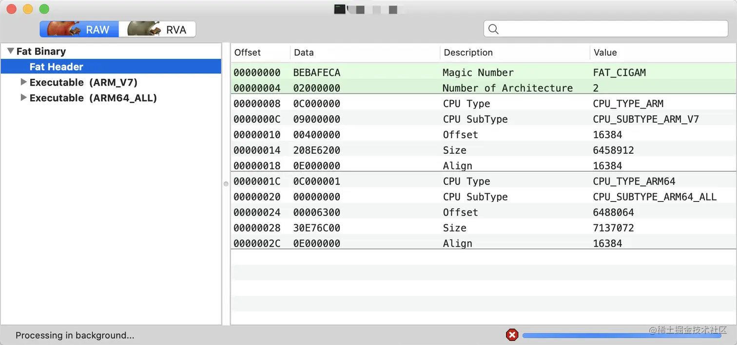The width and height of the screenshot is (737, 345).
Task: Click the Processing in background status text
Action: pos(75,335)
